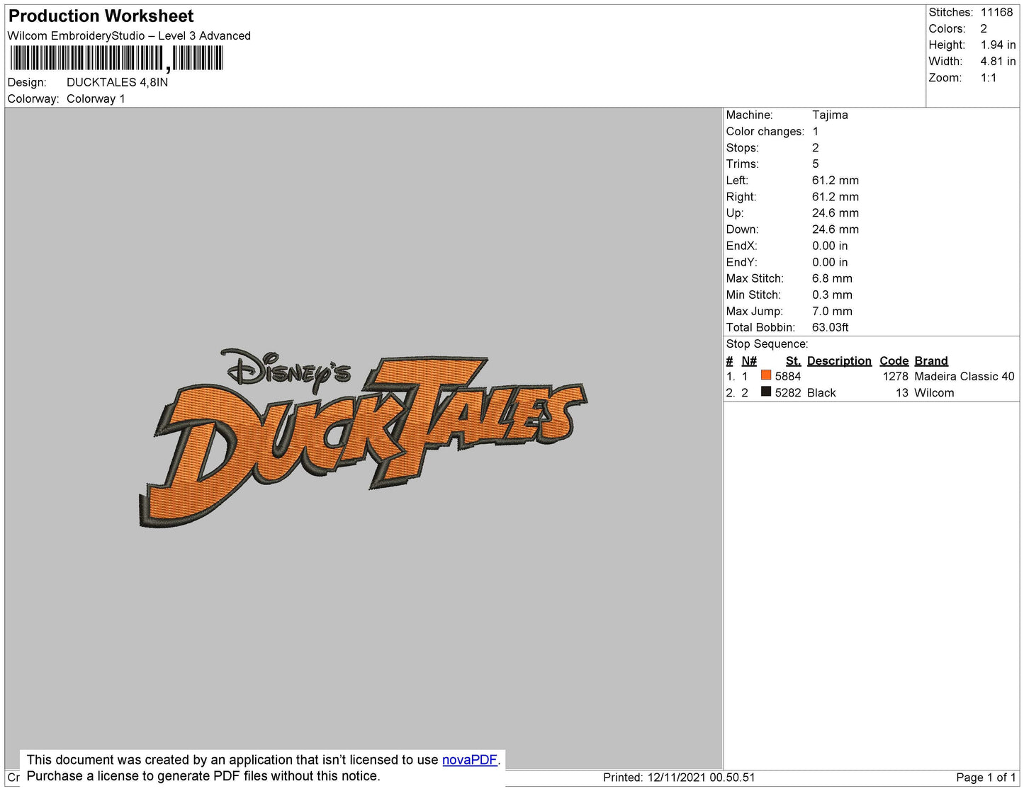Click the 'Brand' column header

(931, 360)
